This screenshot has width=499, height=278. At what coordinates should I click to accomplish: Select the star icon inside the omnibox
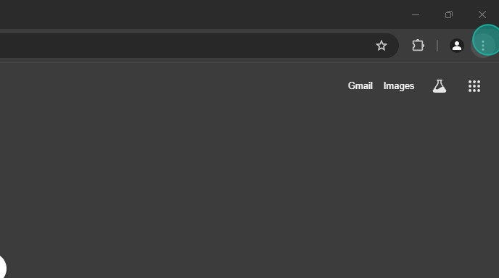(381, 46)
